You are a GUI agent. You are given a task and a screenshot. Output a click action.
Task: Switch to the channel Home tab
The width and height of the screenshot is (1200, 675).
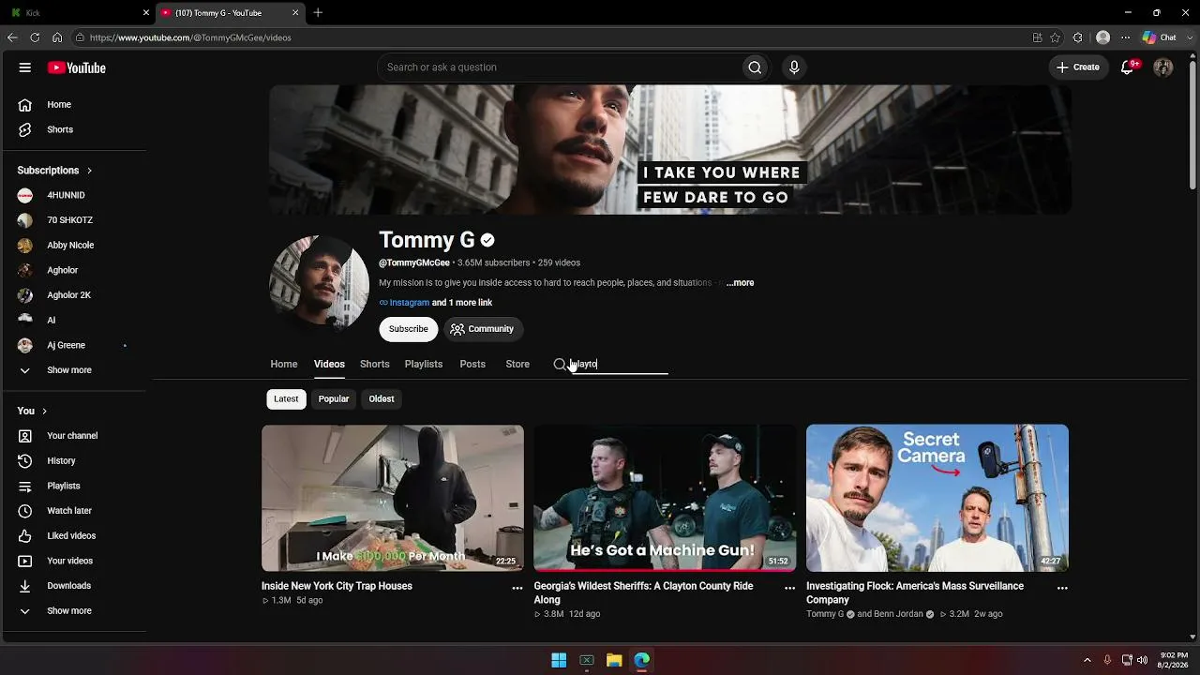click(284, 364)
